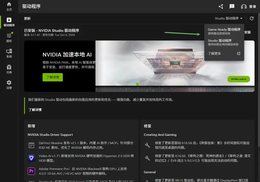Screen dimensions: 260x182
Task: Click the Video AI app icon
Action: point(31,158)
